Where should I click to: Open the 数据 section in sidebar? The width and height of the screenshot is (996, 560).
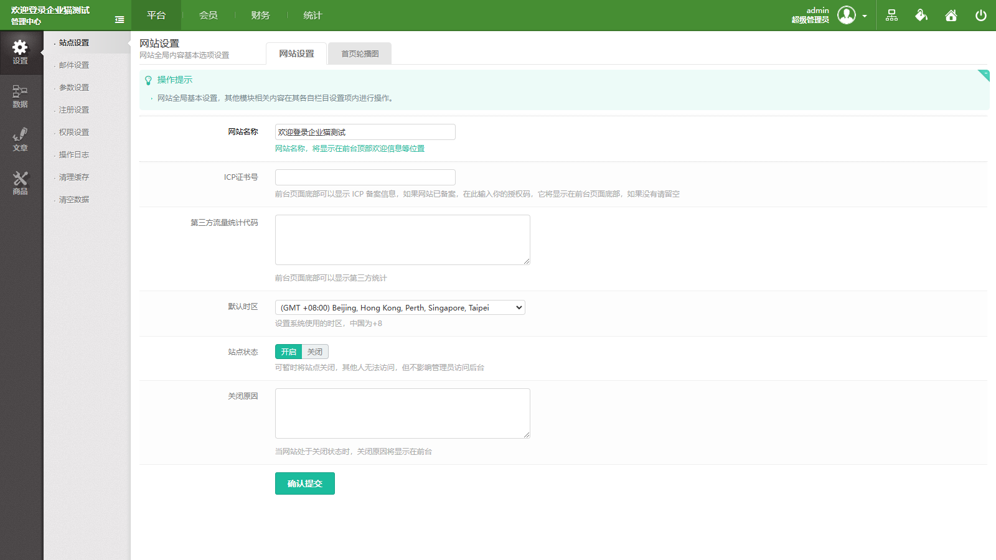point(20,96)
